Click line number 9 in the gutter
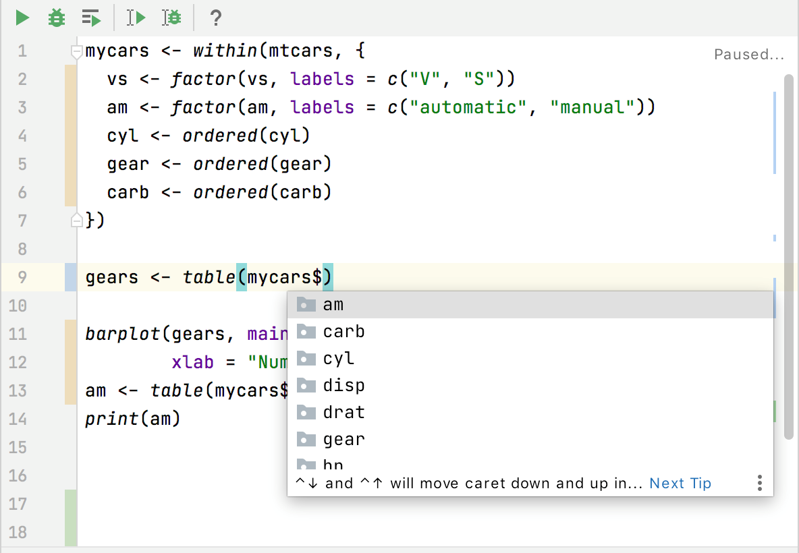This screenshot has width=799, height=553. [22, 277]
